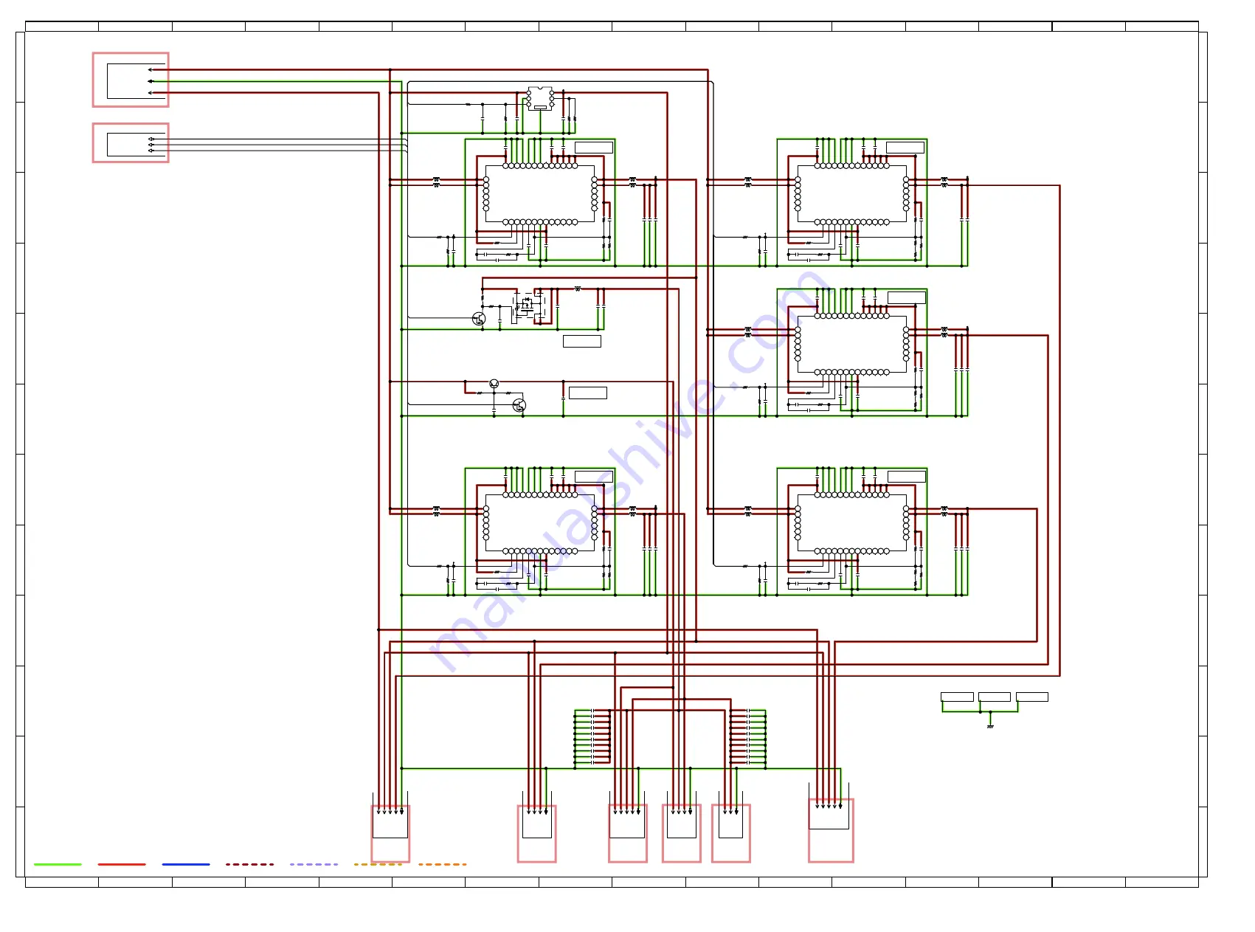Select the leftmost of the three grounded label boxes
1255x932 pixels.
[x=957, y=697]
